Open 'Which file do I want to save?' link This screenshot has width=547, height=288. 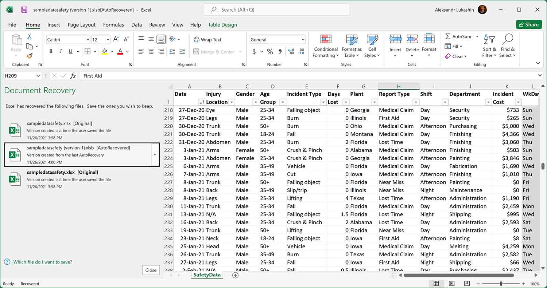43,262
